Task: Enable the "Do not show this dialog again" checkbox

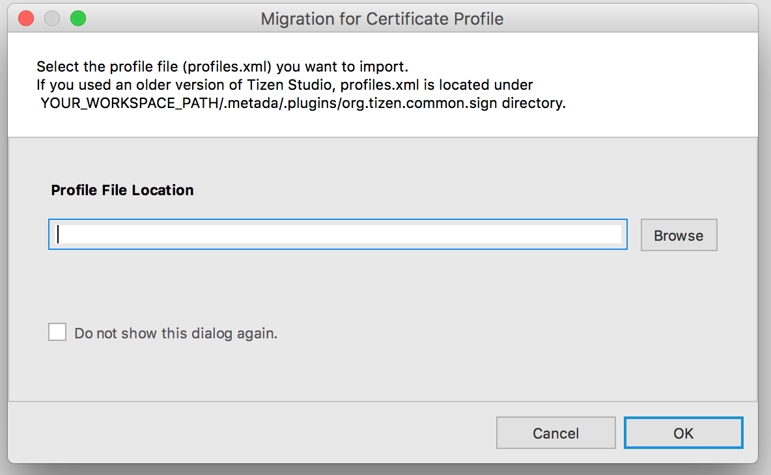Action: [x=57, y=332]
